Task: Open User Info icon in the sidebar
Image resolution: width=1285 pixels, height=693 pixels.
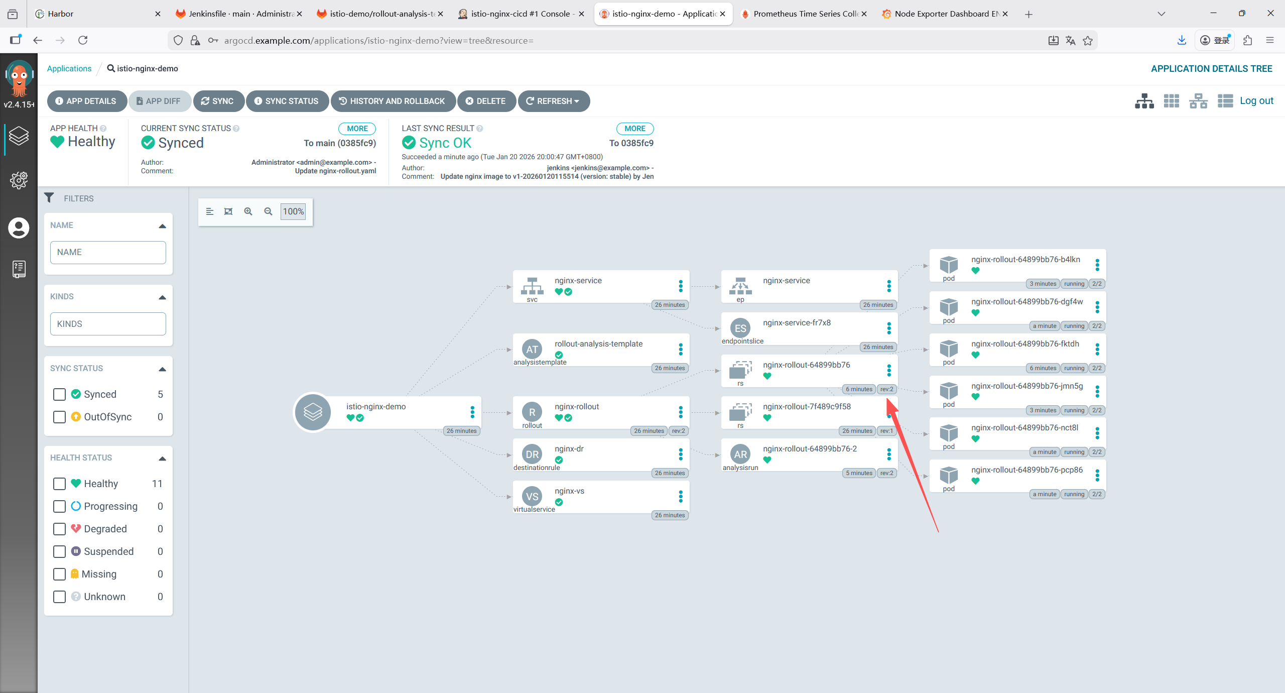Action: point(19,228)
